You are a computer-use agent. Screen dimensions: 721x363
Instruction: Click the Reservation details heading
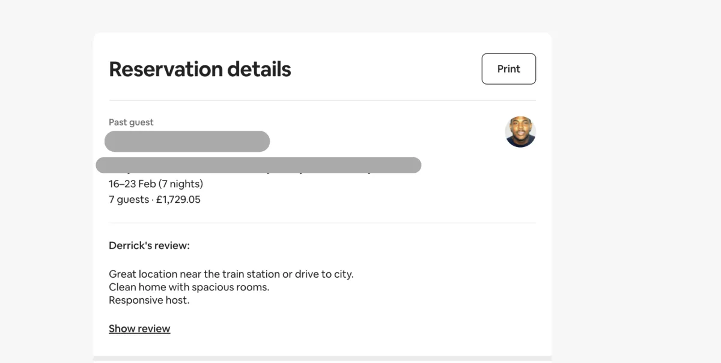coord(200,69)
